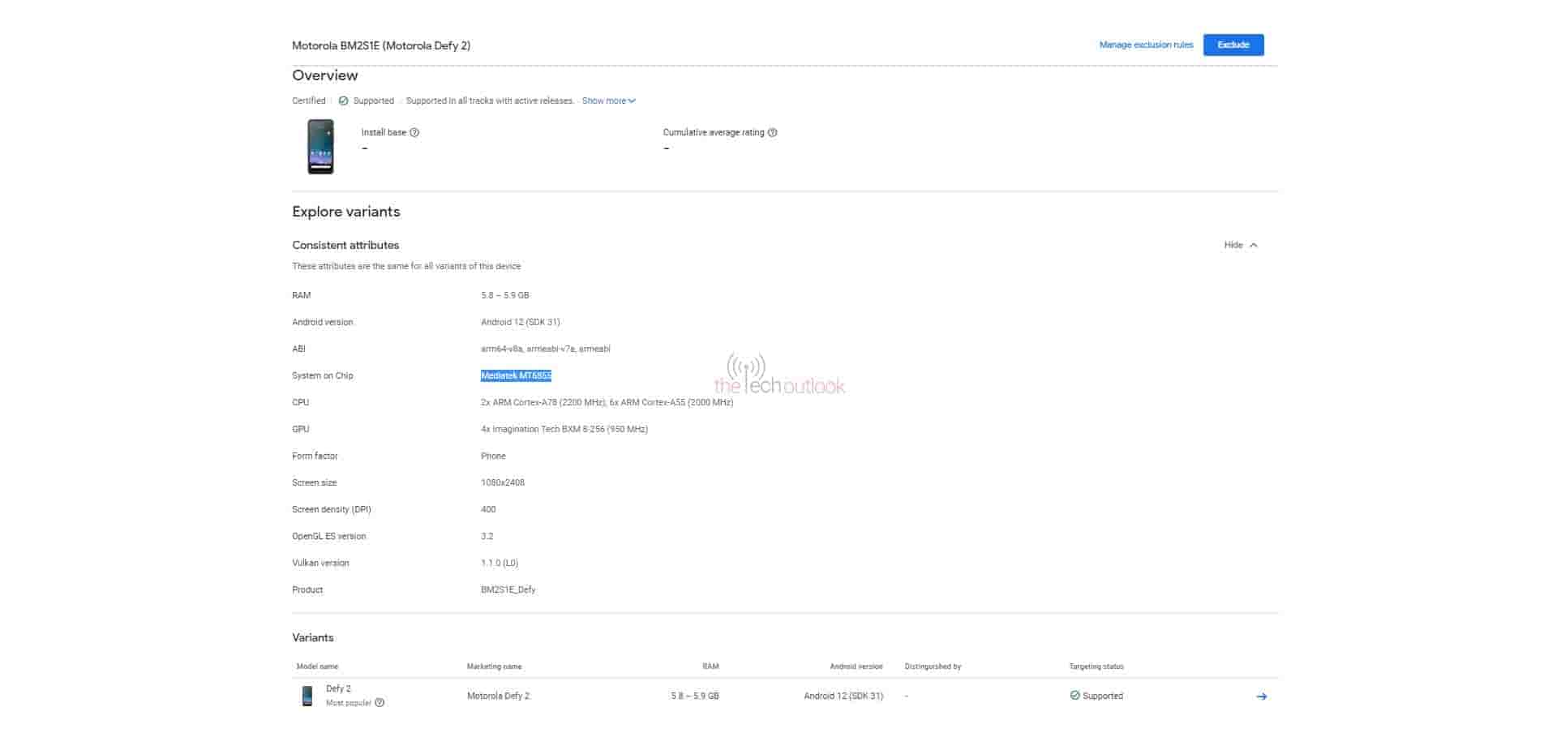Open Manage exclusion rules link
1557x746 pixels.
coord(1146,45)
